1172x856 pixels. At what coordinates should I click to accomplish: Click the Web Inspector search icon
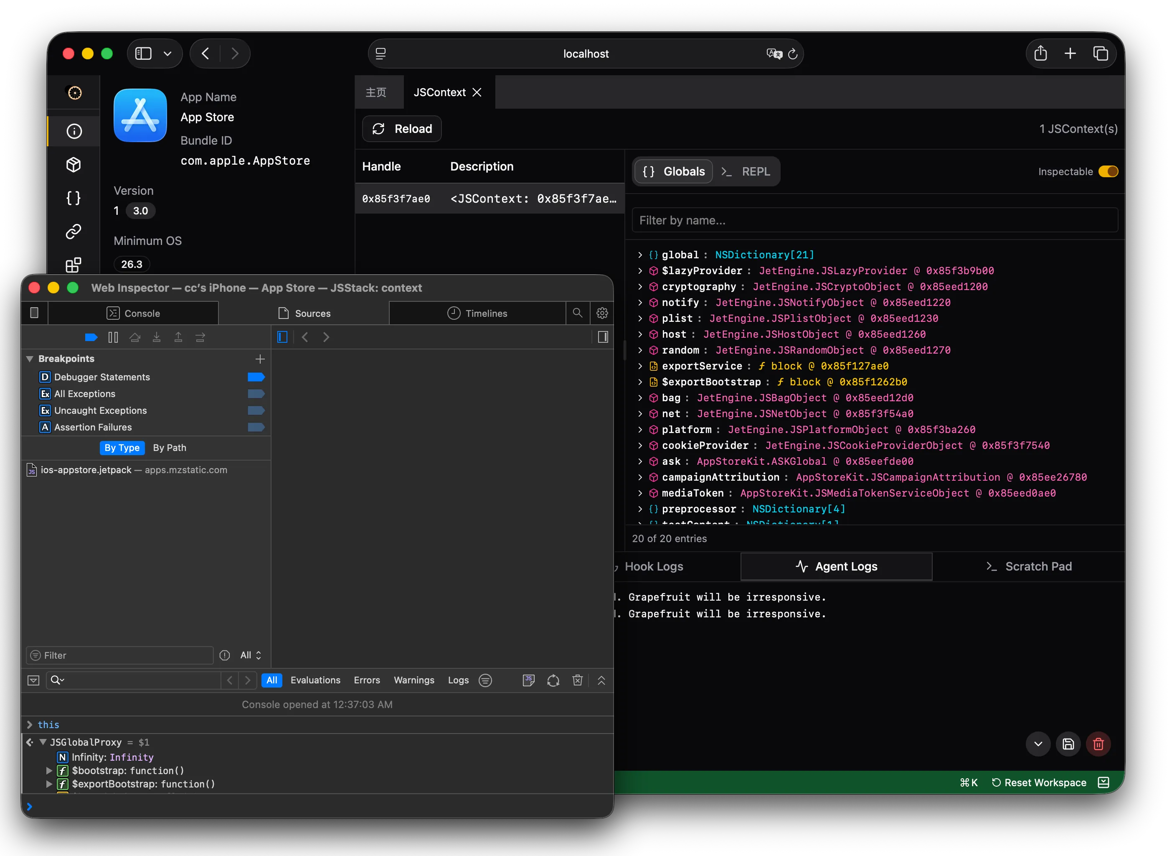[577, 313]
